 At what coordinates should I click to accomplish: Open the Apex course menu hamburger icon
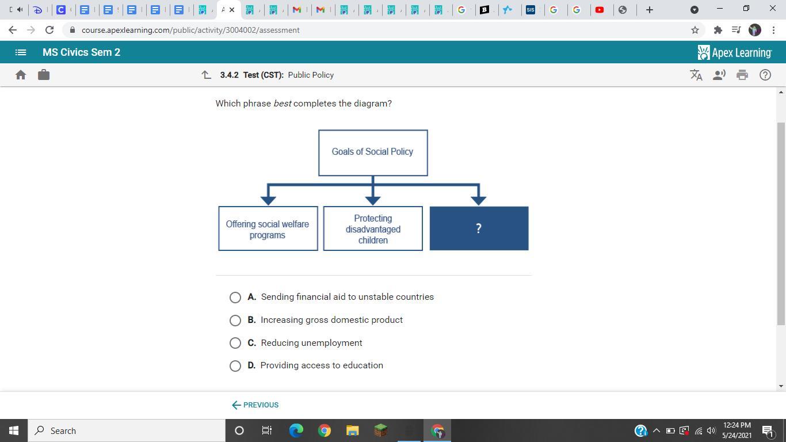coord(21,52)
